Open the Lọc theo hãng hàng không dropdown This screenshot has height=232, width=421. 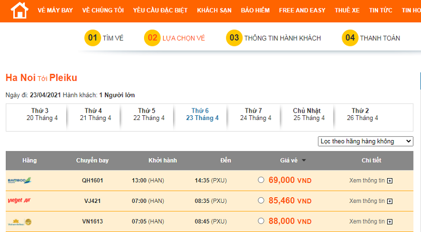pyautogui.click(x=365, y=141)
